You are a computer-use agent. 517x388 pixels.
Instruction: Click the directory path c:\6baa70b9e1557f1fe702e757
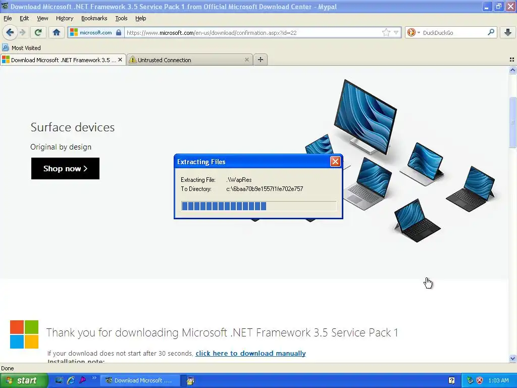[265, 189]
